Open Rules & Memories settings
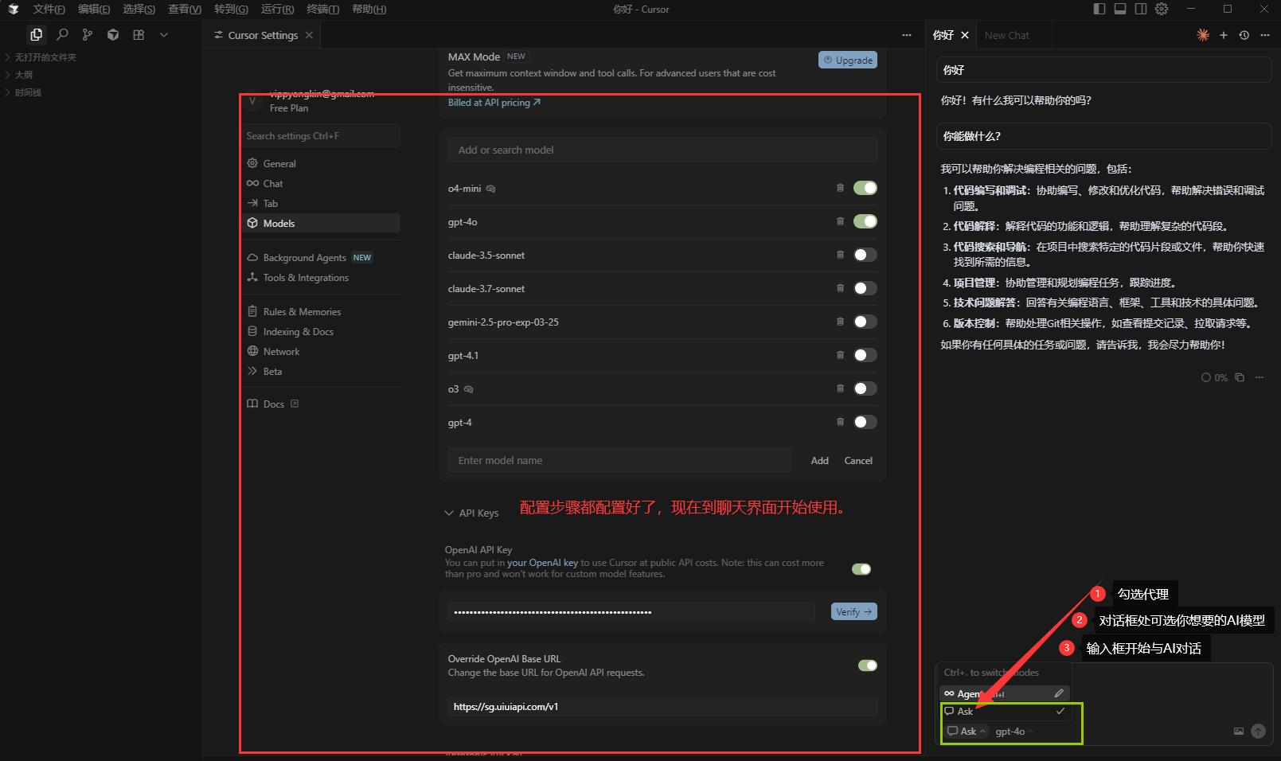This screenshot has height=761, width=1281. [x=322, y=311]
